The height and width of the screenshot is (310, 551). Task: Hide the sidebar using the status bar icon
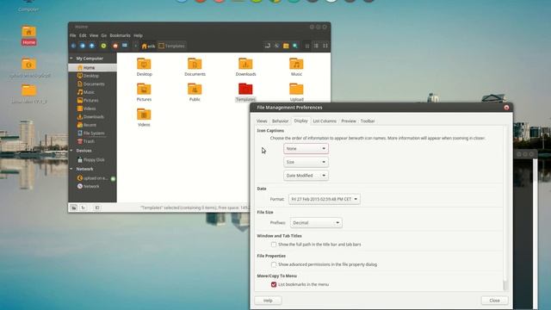tap(97, 208)
